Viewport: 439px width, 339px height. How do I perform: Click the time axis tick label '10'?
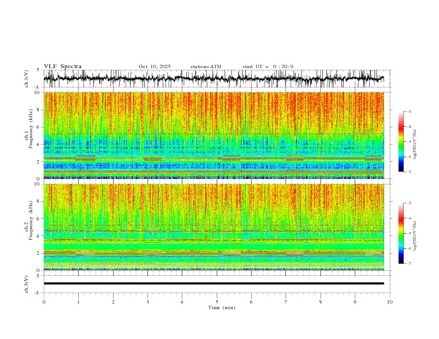(390, 302)
